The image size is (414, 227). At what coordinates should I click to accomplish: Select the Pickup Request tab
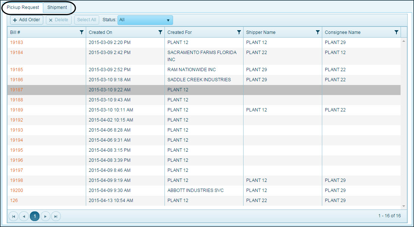pos(23,7)
